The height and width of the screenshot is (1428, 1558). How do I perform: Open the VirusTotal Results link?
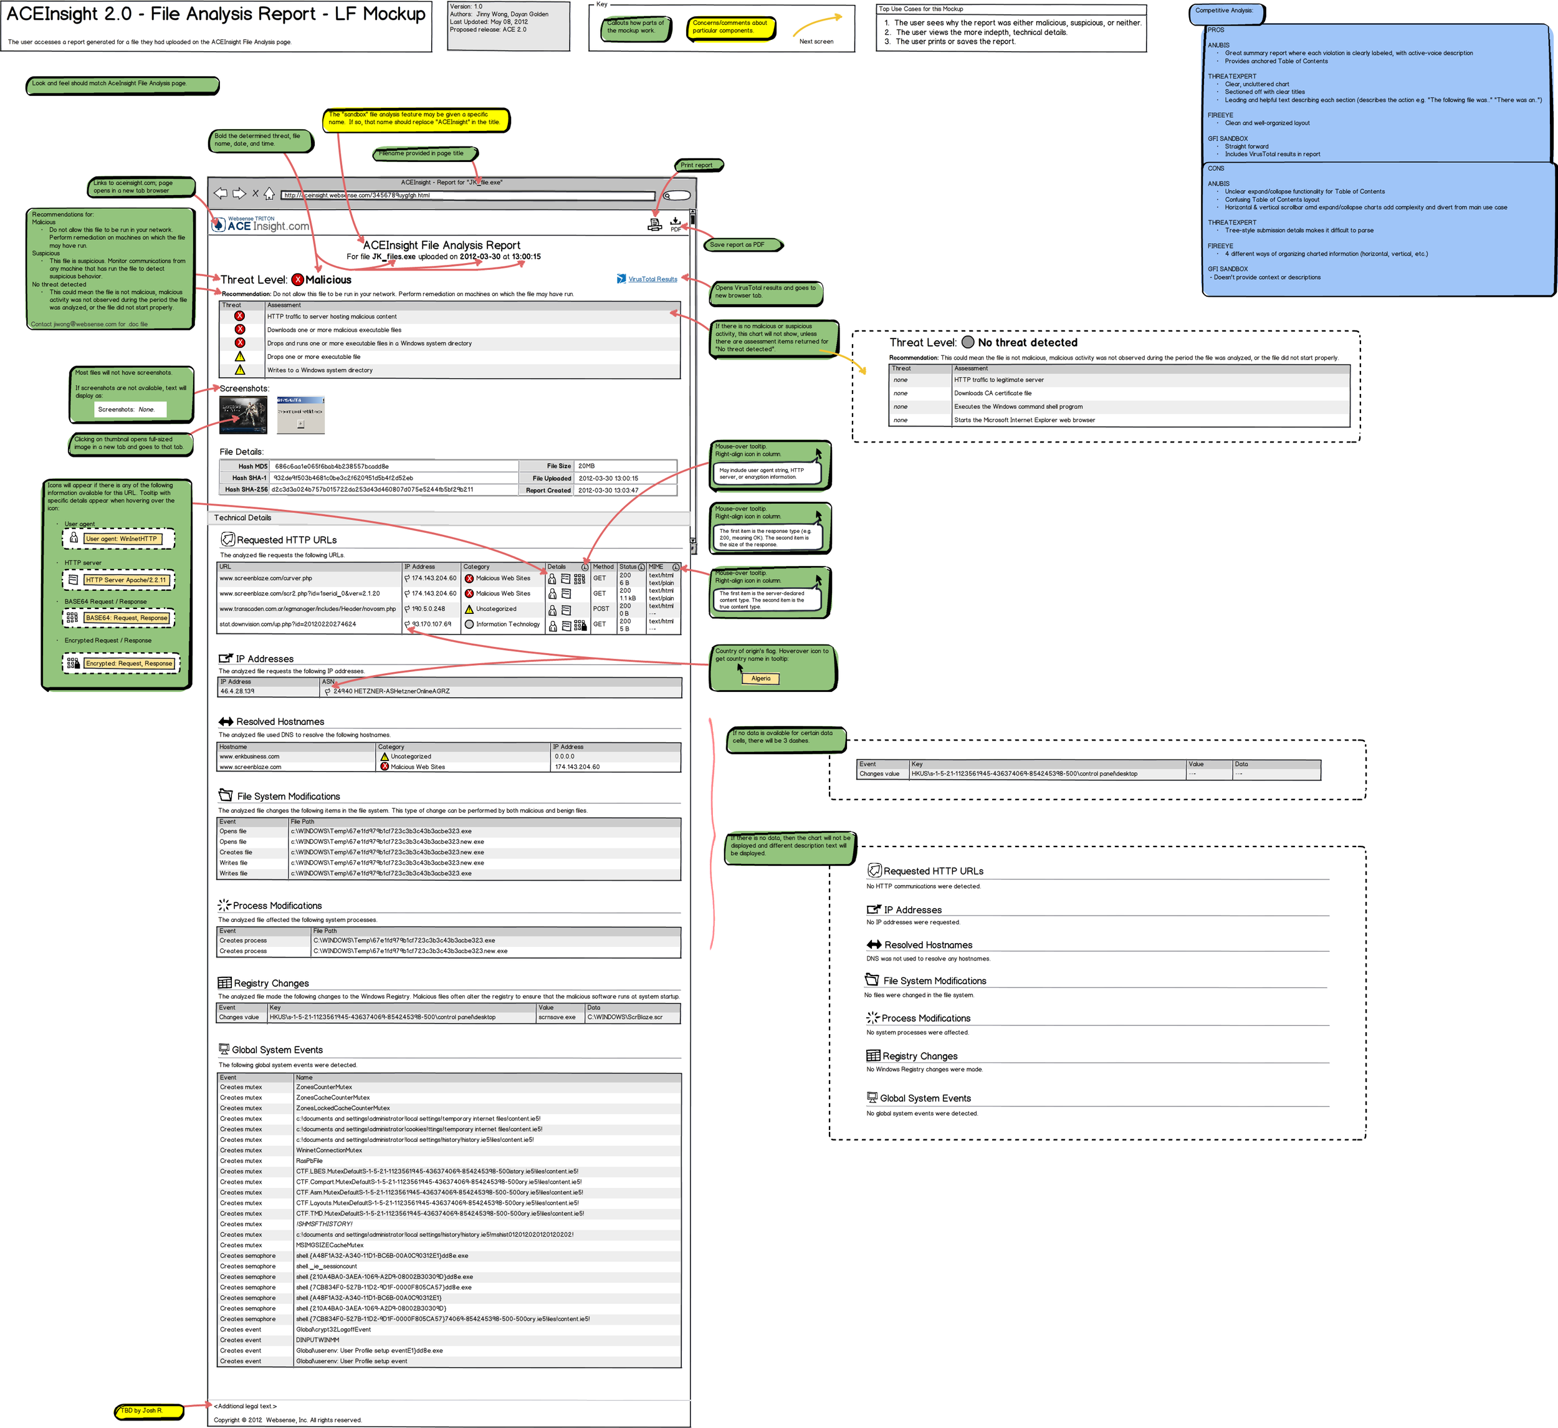[653, 279]
